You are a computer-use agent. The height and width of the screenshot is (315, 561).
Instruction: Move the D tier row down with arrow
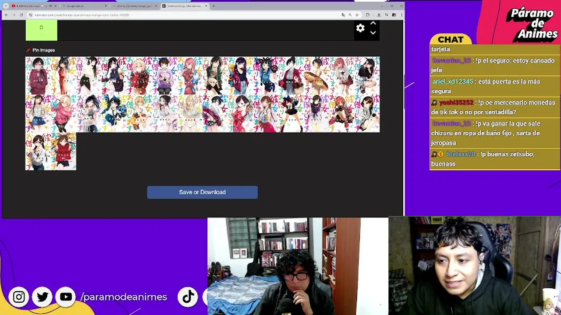pyautogui.click(x=373, y=33)
